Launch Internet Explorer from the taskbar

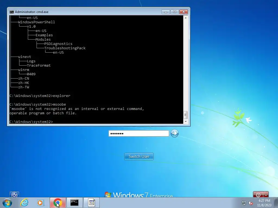click(24, 203)
